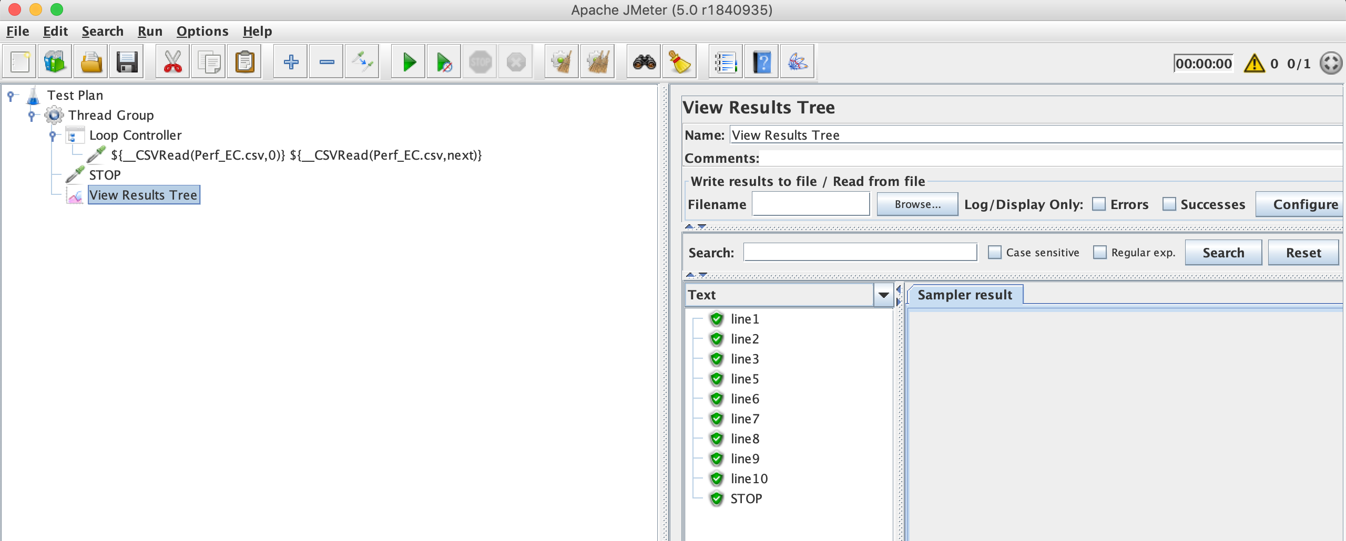Click the Configure button
This screenshot has width=1346, height=541.
[x=1300, y=204]
